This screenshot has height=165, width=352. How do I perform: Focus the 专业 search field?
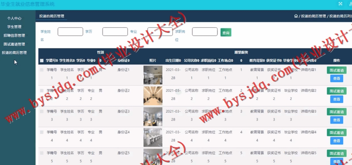point(160,32)
